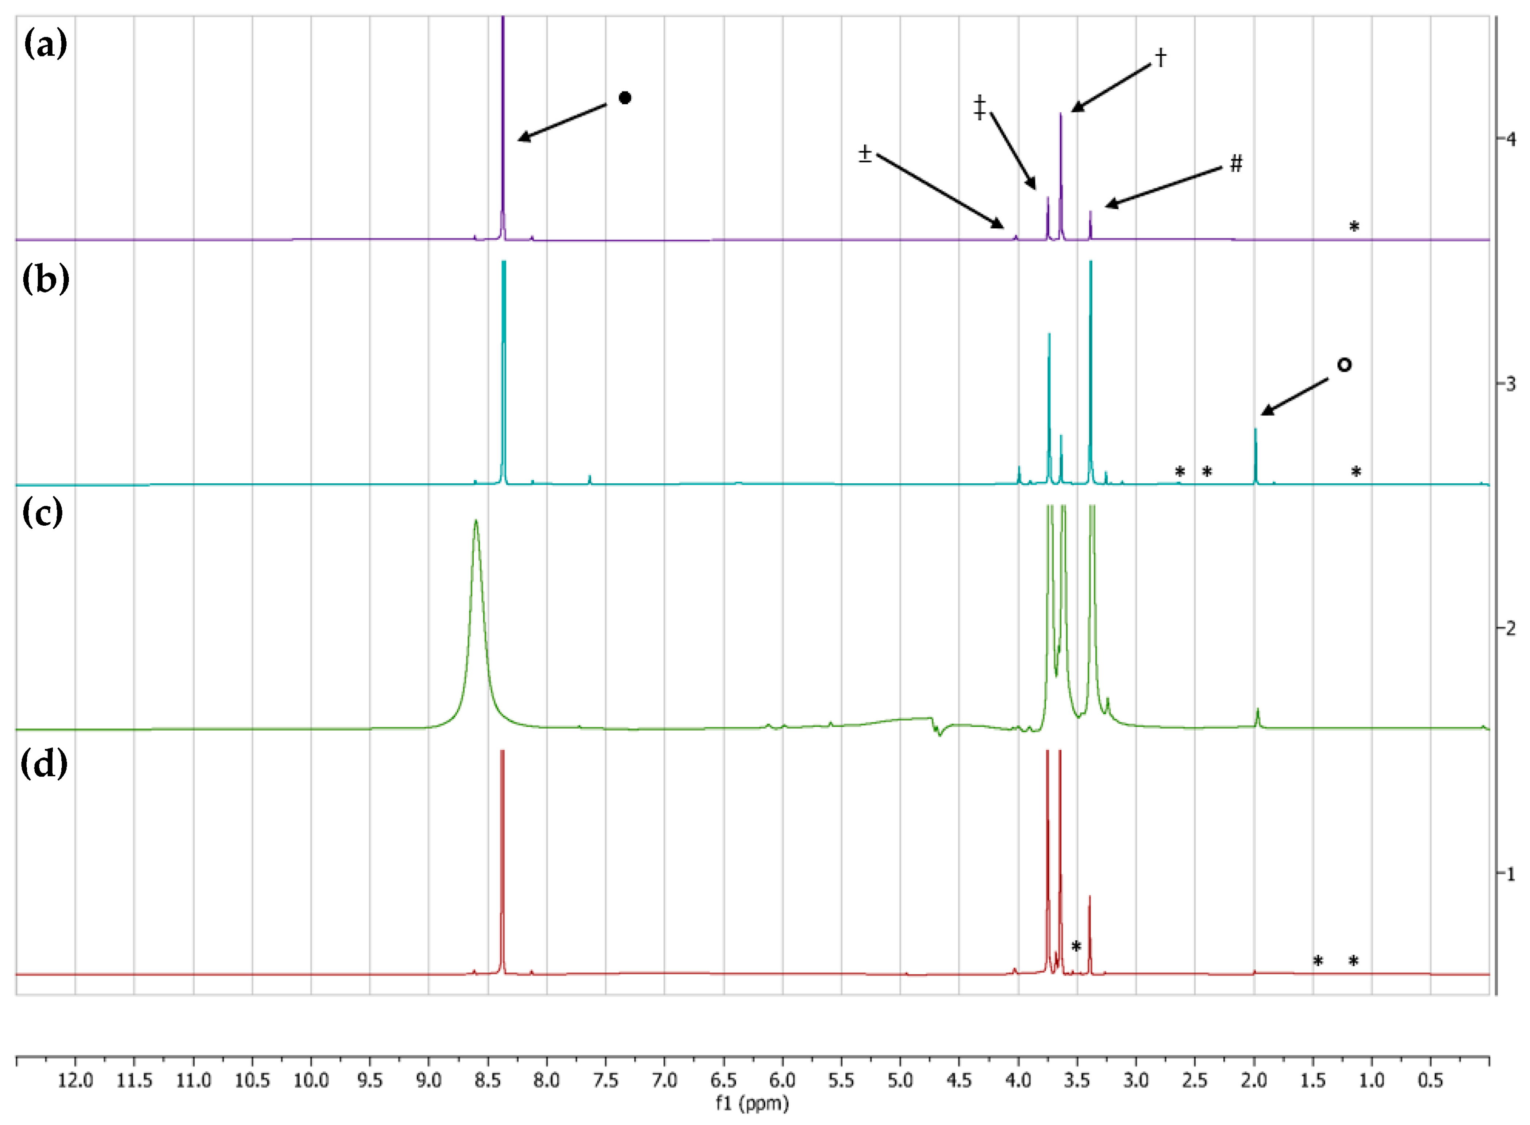Image resolution: width=1530 pixels, height=1125 pixels.
Task: Click the plus-minus symbol annotation
Action: click(x=865, y=153)
